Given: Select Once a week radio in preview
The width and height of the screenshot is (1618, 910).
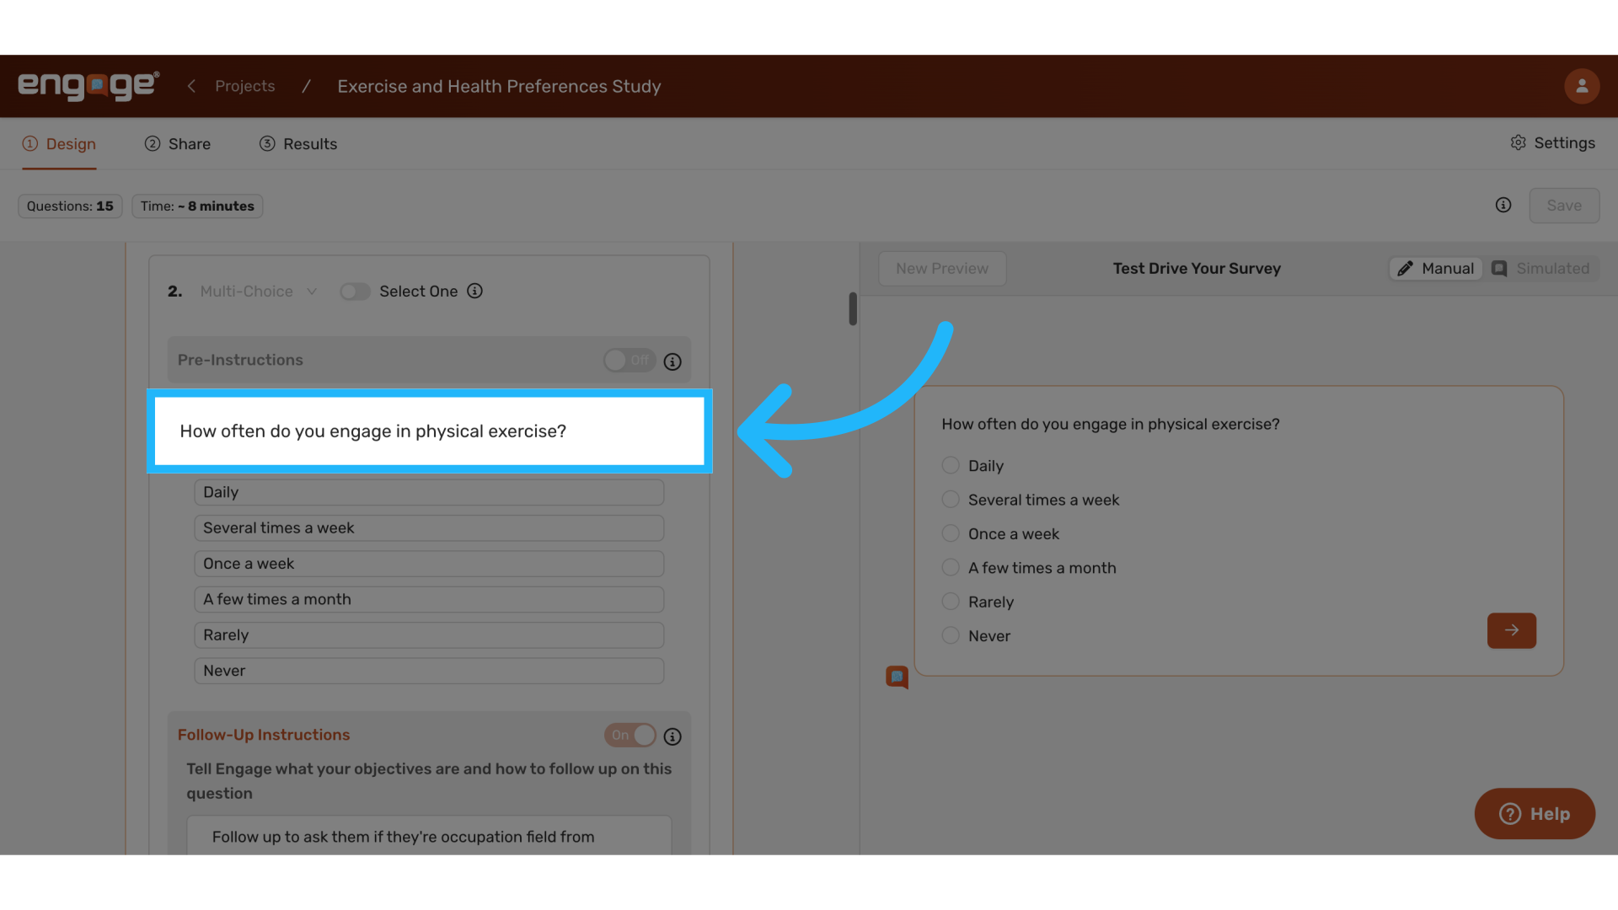Looking at the screenshot, I should (951, 533).
